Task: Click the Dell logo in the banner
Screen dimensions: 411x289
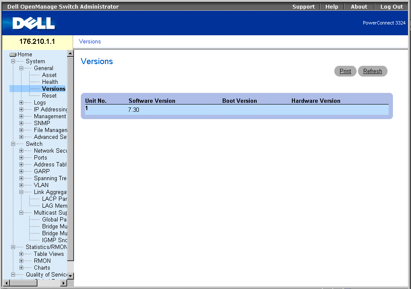Action: pyautogui.click(x=34, y=23)
